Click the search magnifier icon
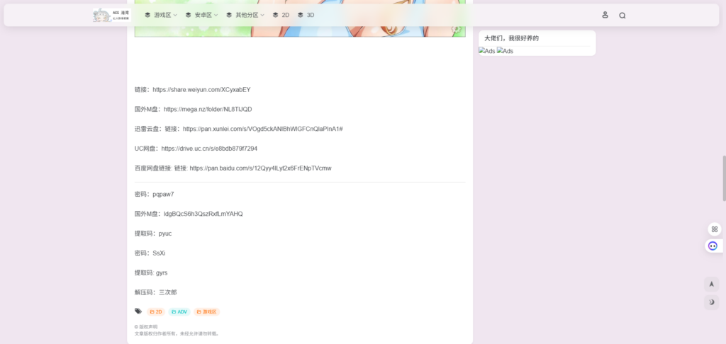This screenshot has height=344, width=726. point(622,15)
